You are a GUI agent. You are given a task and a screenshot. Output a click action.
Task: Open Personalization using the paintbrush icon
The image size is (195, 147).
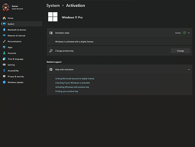[4, 41]
